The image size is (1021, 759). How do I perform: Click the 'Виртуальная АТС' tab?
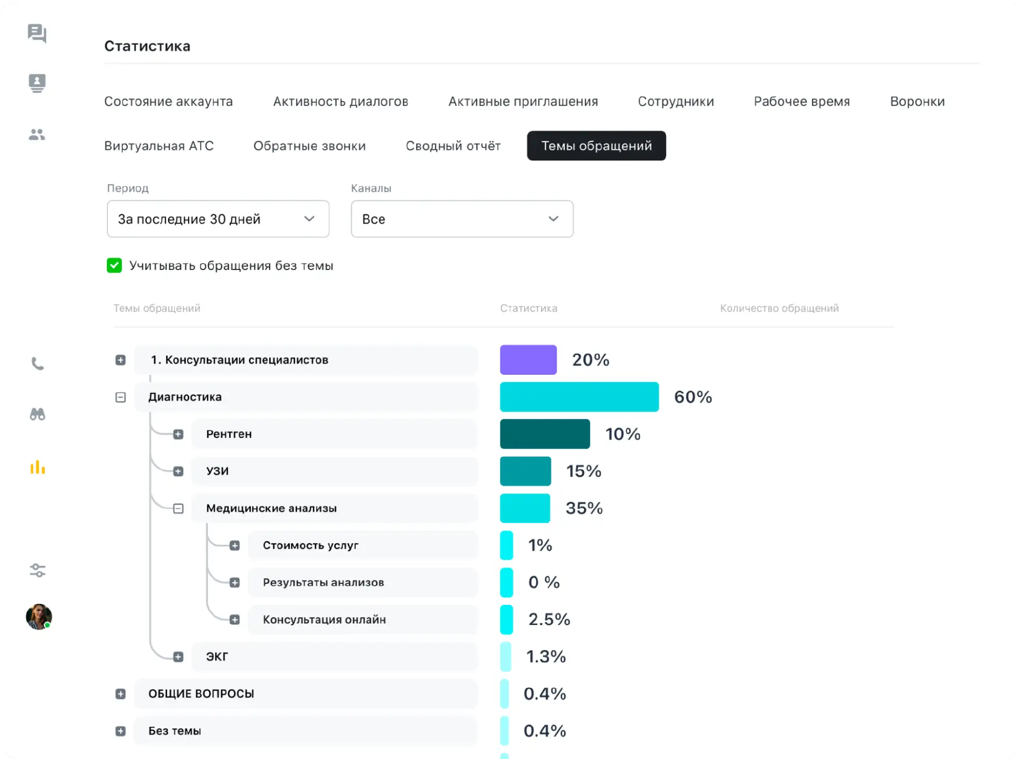(158, 146)
